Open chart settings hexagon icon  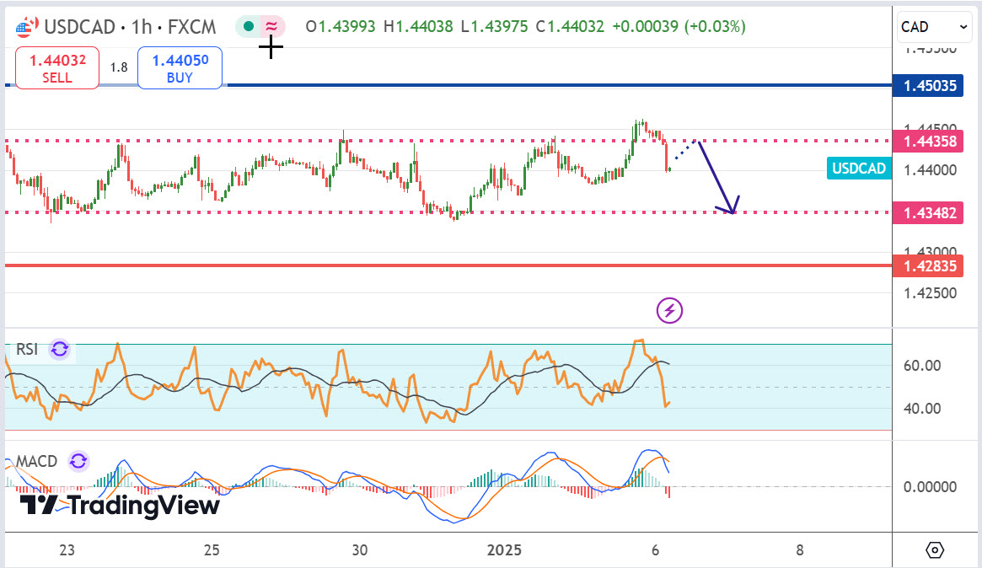click(x=934, y=550)
